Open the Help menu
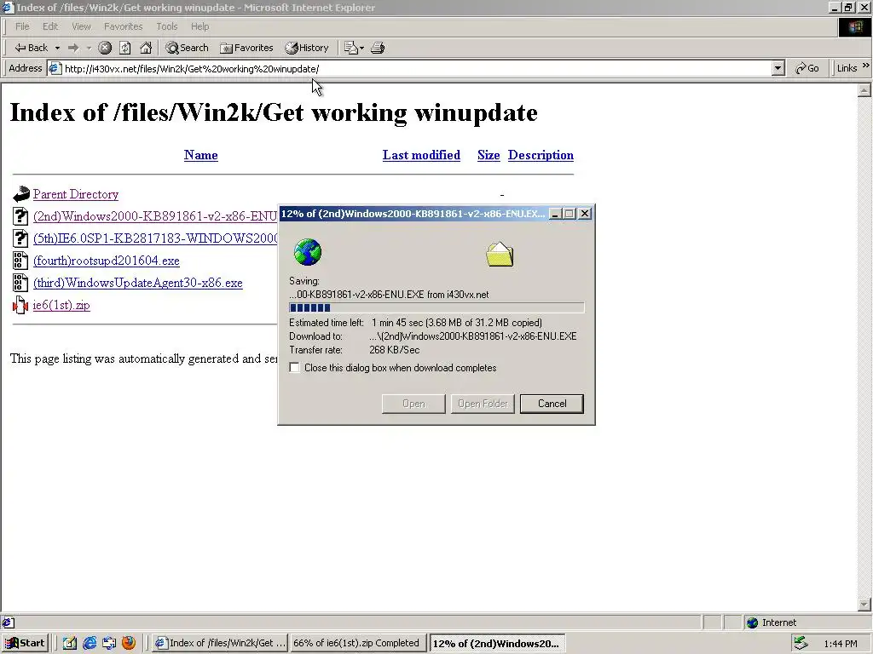Screen dimensions: 873x654 pyautogui.click(x=199, y=26)
